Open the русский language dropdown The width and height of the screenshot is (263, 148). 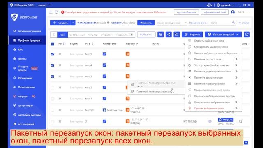click(x=226, y=5)
